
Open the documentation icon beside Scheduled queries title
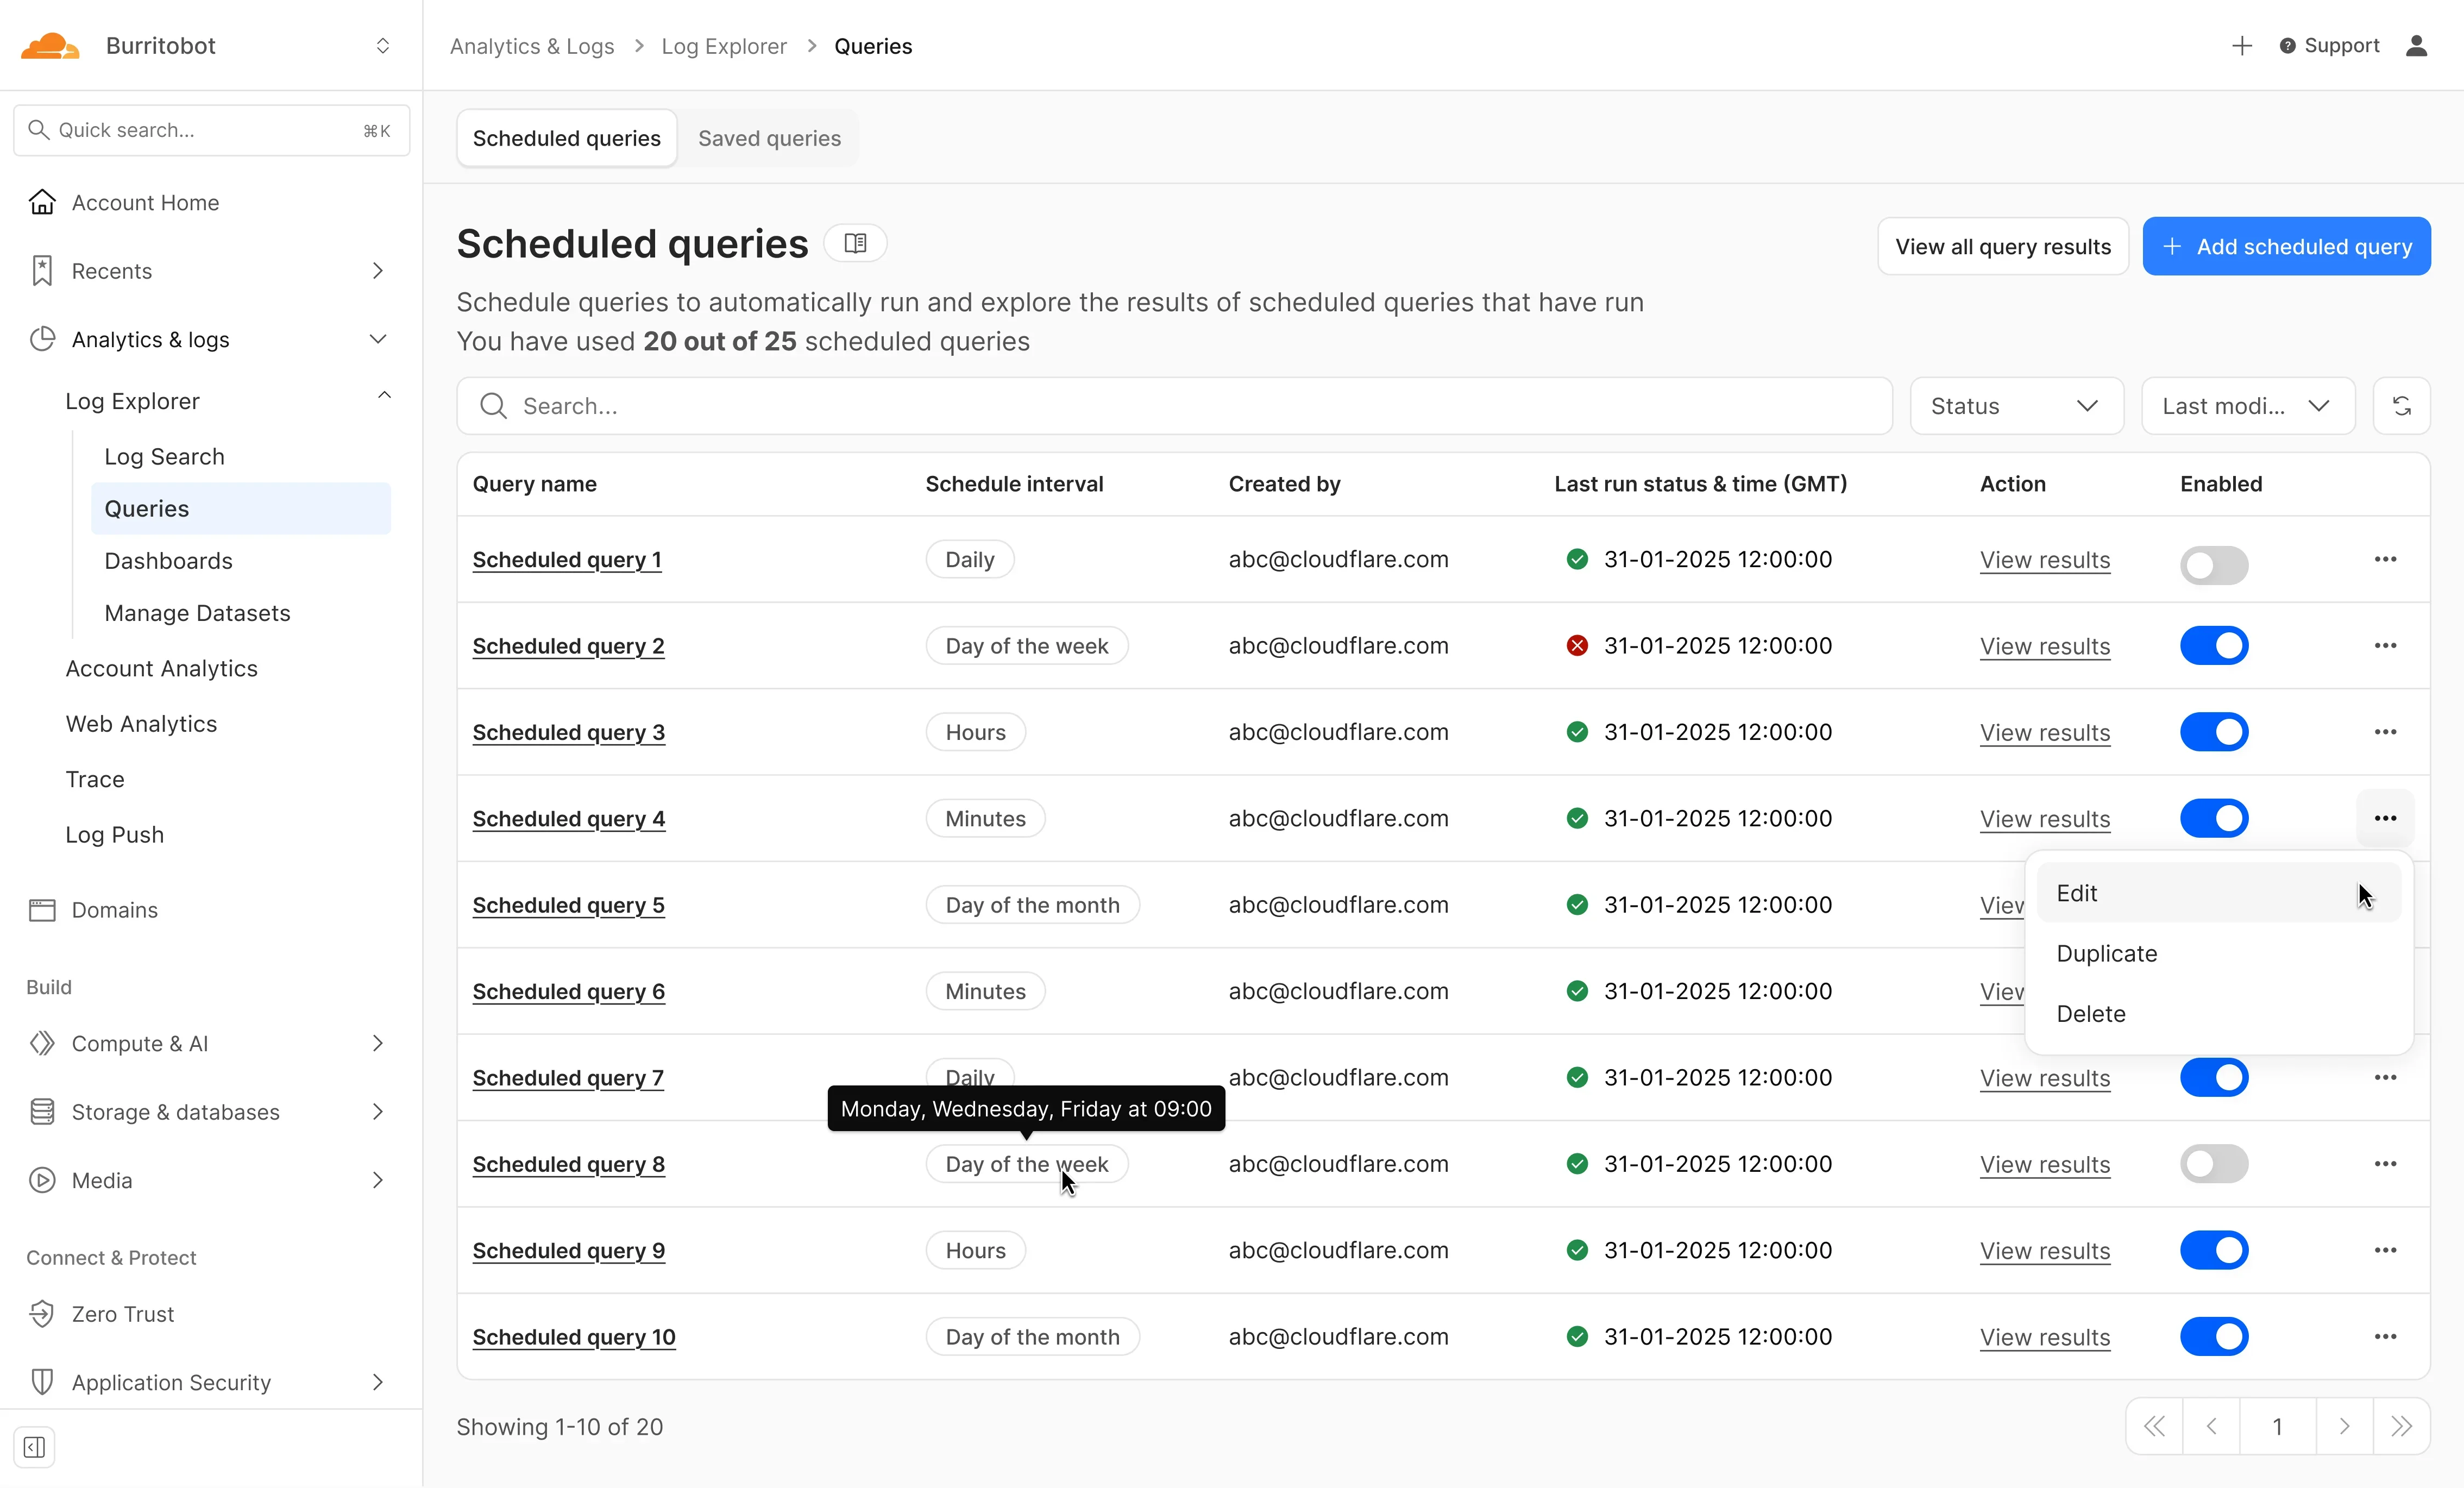(x=855, y=243)
